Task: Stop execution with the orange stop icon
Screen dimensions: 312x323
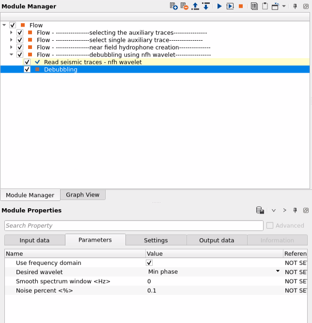Action: click(x=241, y=6)
